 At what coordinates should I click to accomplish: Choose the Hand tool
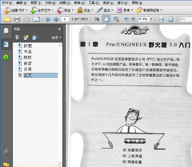[x=106, y=19]
